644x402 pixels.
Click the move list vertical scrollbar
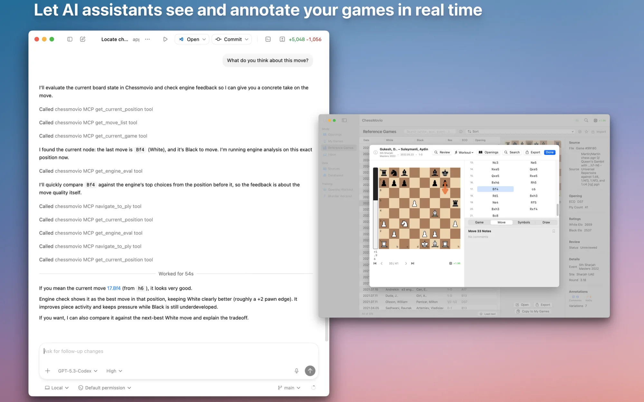pos(557,210)
